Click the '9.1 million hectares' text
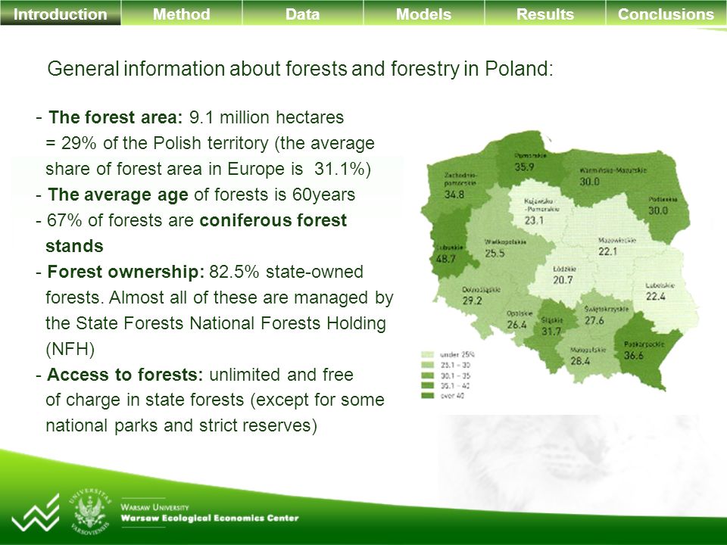This screenshot has height=545, width=727. tap(267, 117)
